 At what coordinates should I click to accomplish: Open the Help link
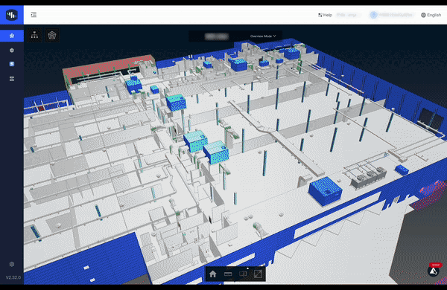point(325,15)
